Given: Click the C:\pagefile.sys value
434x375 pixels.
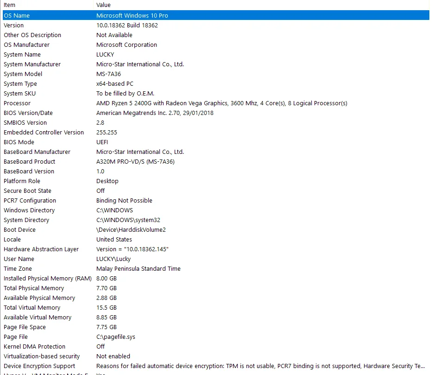Looking at the screenshot, I should [x=116, y=337].
